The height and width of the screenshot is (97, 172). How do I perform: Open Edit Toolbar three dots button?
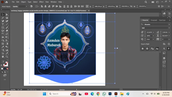pos(5,80)
